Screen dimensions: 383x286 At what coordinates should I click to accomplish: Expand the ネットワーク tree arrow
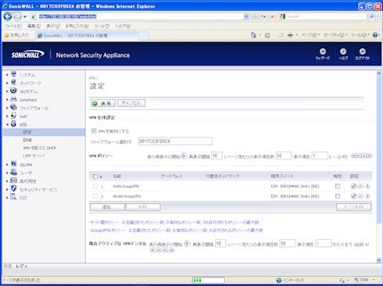7,83
